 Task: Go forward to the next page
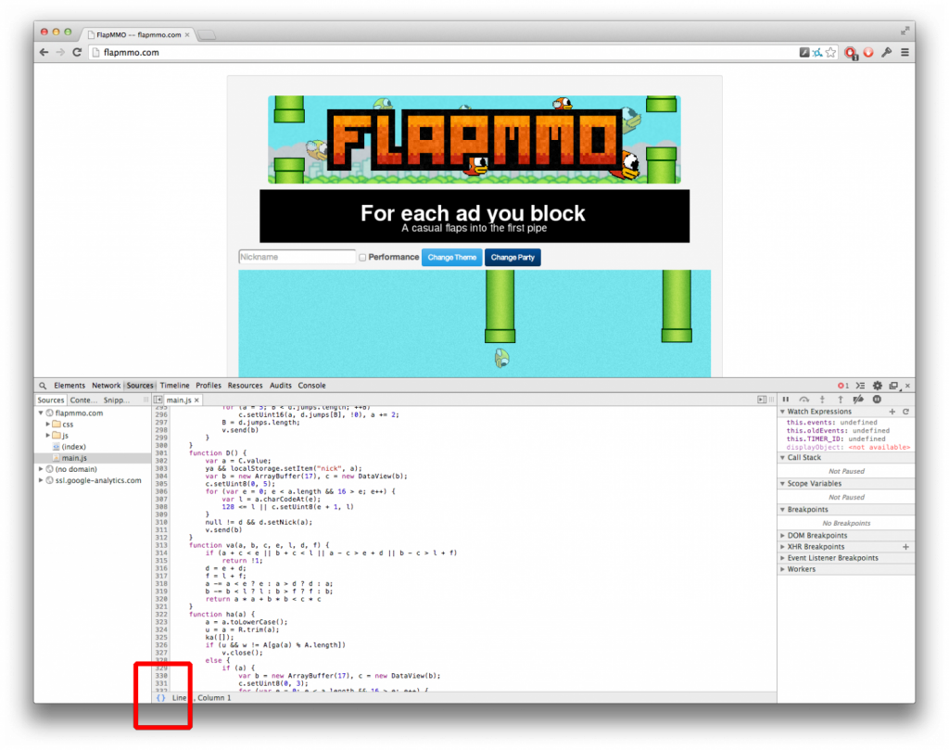click(60, 52)
